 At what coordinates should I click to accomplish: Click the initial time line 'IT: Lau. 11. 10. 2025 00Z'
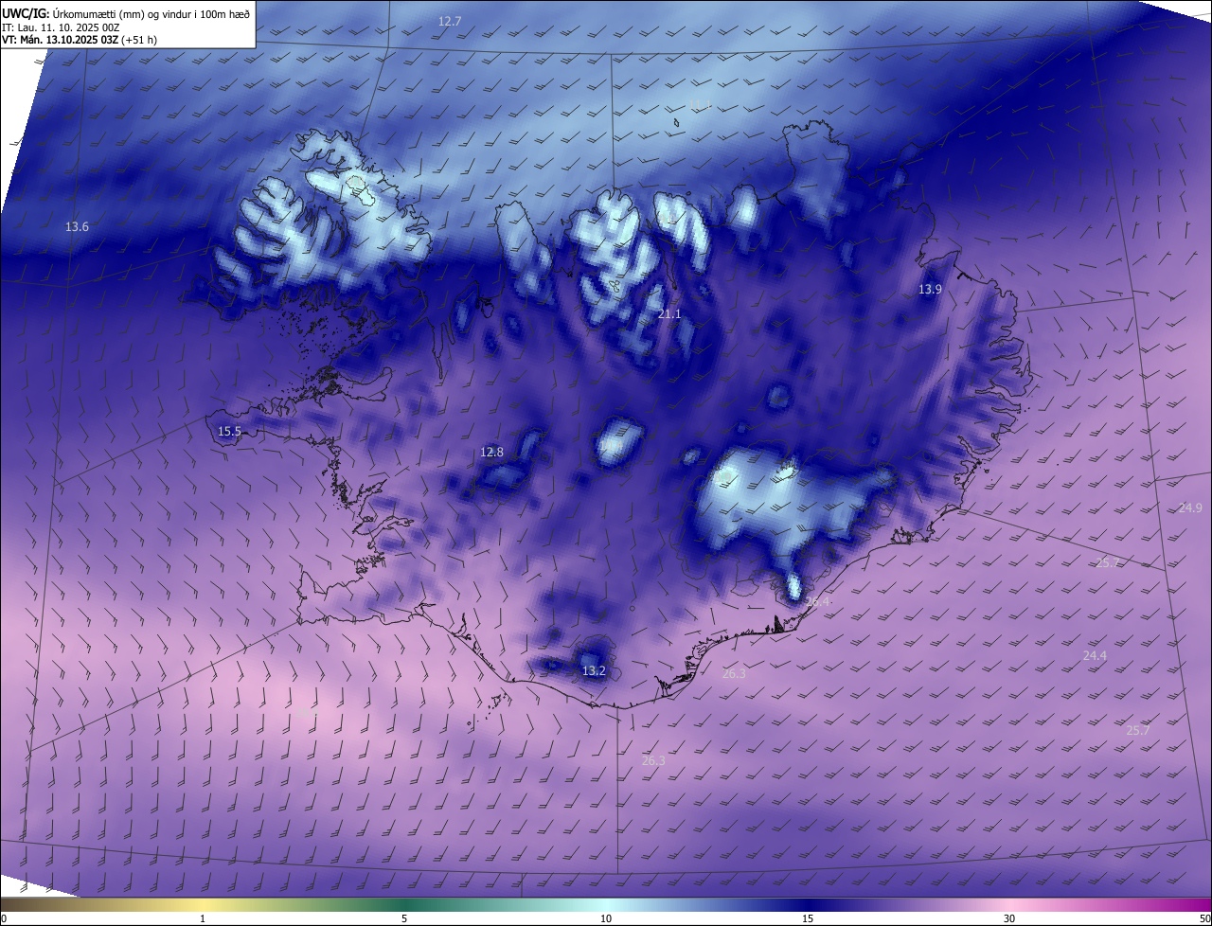[60, 27]
